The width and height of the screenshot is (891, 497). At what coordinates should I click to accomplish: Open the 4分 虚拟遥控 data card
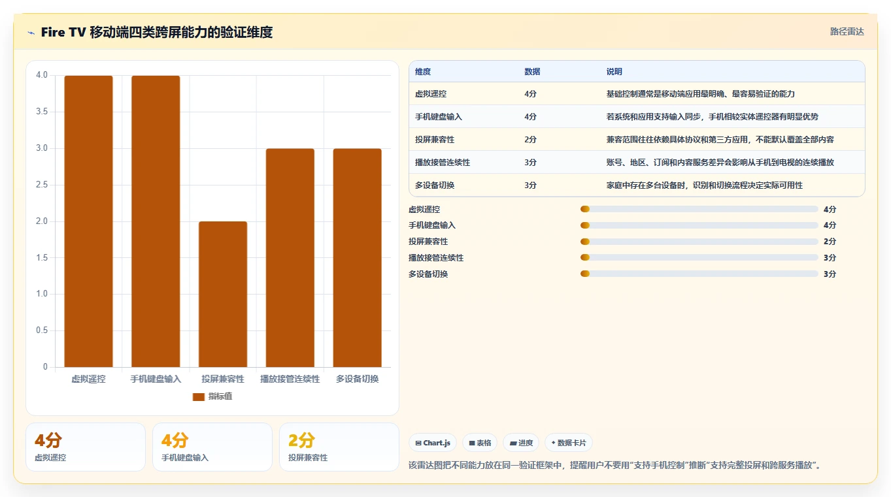coord(86,447)
